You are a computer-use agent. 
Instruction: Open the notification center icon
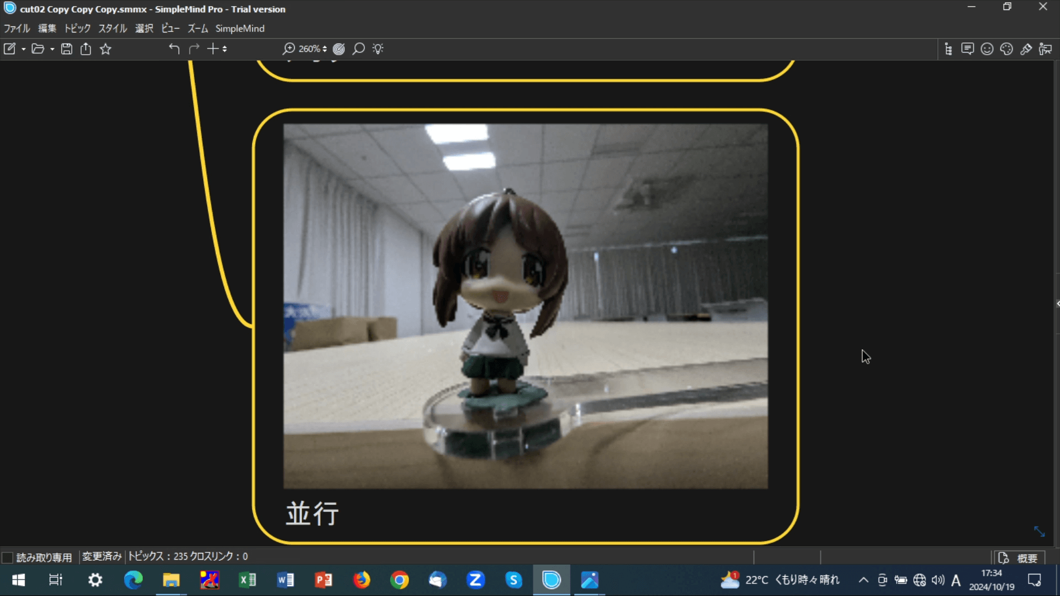pos(1034,580)
